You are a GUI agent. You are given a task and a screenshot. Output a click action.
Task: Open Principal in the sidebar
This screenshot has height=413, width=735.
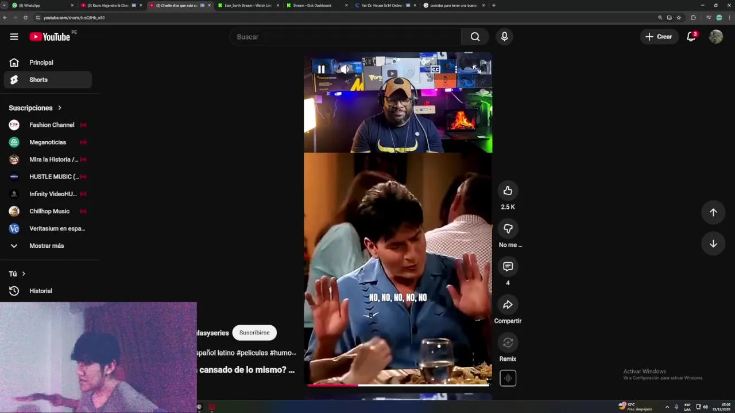(x=48, y=63)
